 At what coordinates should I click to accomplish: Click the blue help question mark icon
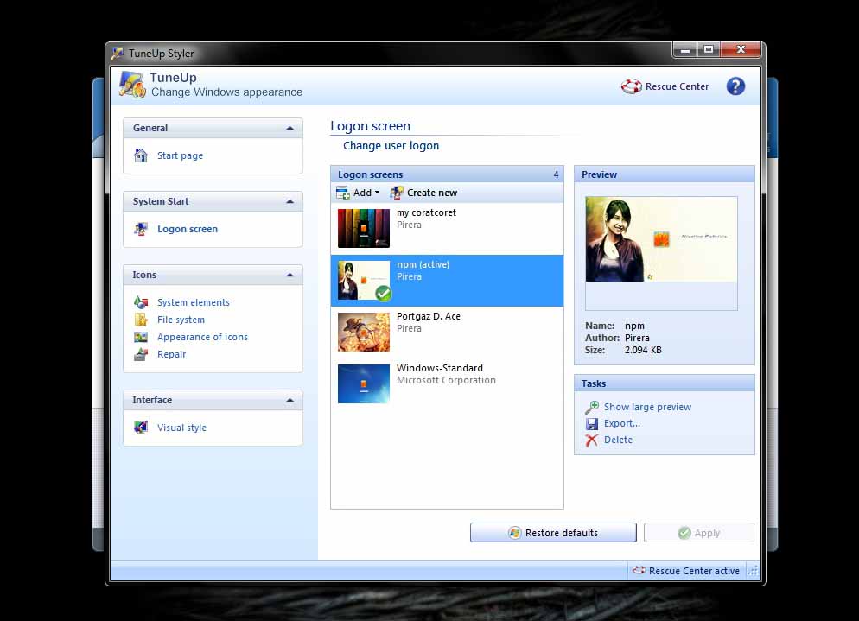[x=735, y=86]
